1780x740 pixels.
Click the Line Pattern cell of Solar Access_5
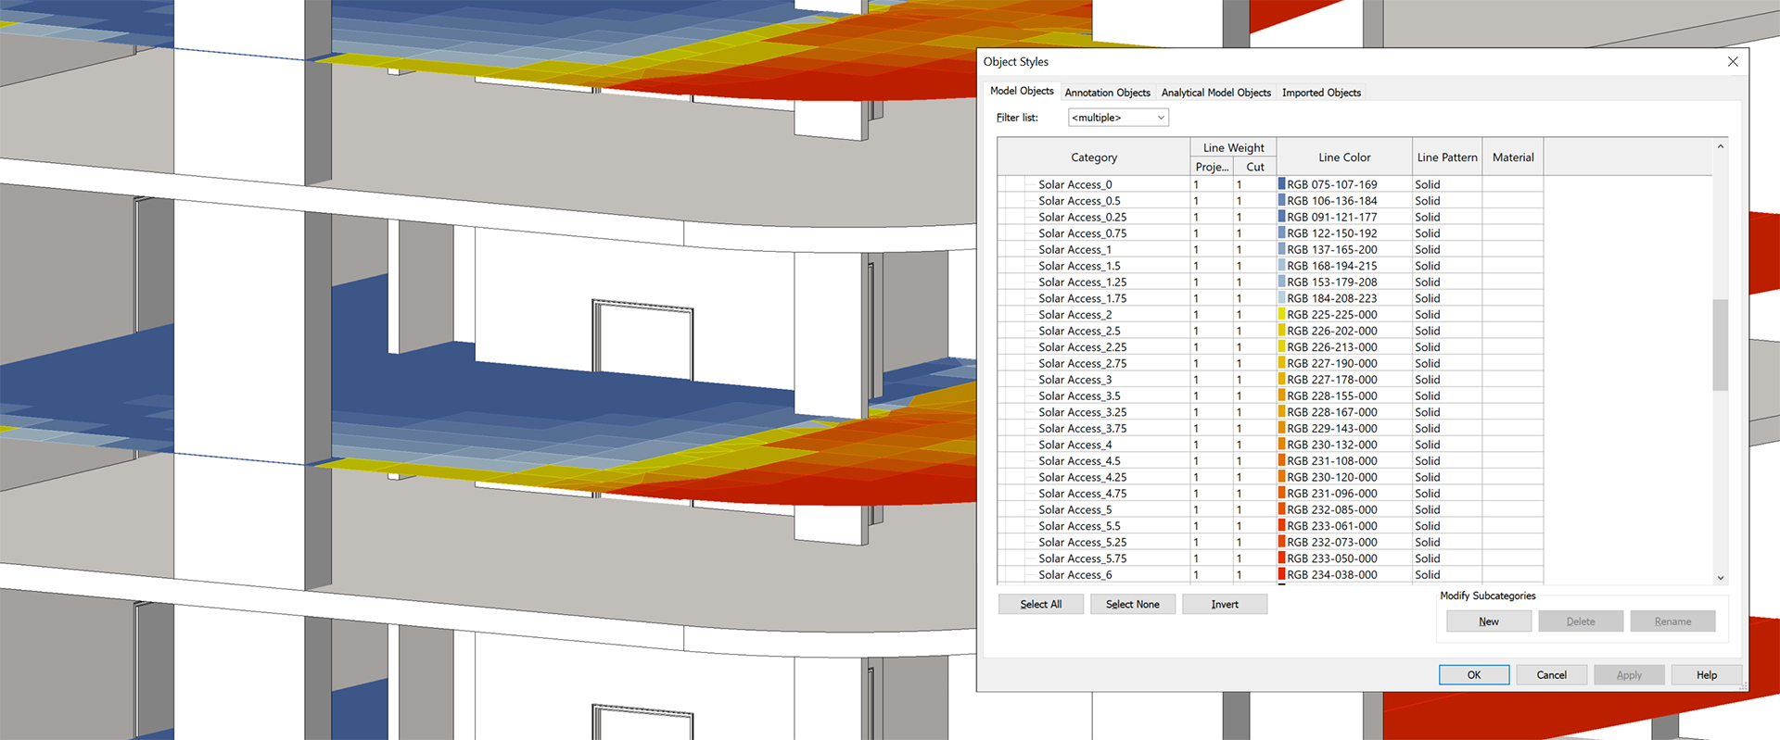(1445, 510)
